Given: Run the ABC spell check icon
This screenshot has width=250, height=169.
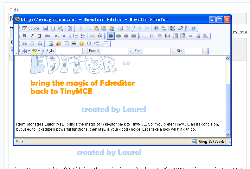Looking at the screenshot, I should [x=128, y=28].
